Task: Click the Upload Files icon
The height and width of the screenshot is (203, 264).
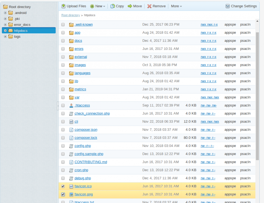Action: tap(64, 6)
